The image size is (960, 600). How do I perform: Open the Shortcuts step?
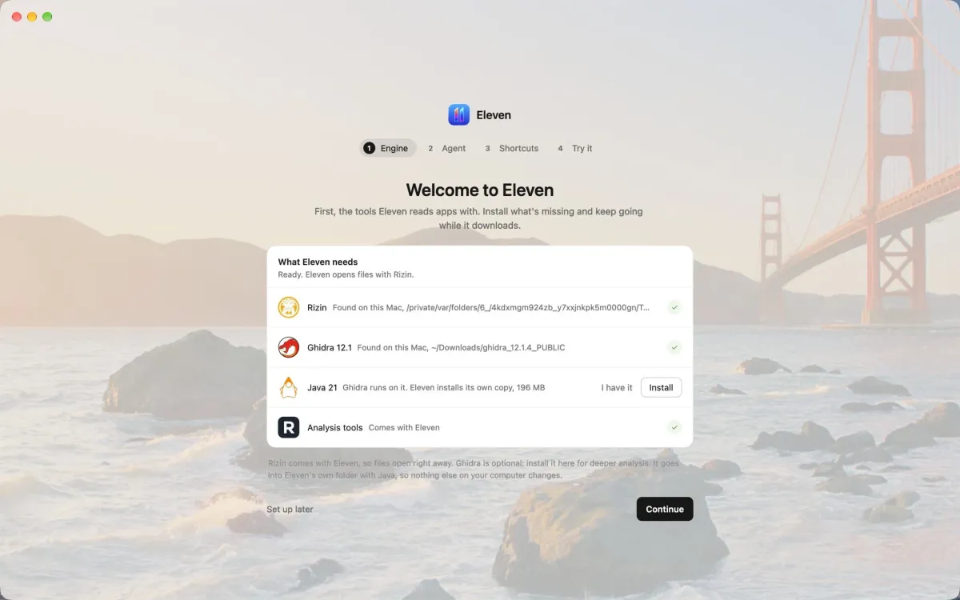[x=510, y=148]
